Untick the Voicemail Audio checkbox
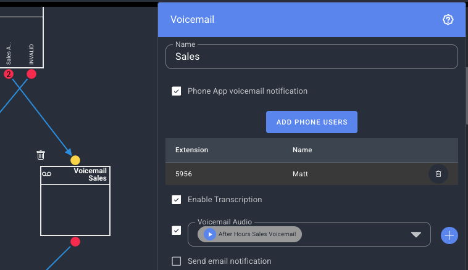 point(177,231)
